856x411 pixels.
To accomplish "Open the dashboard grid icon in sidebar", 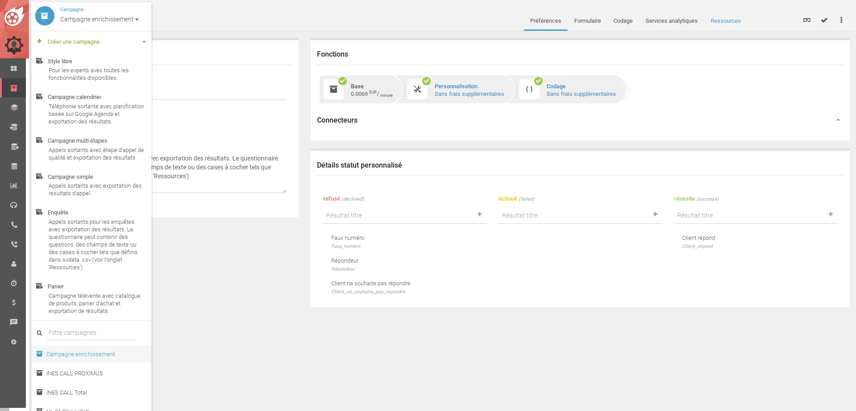I will tap(14, 68).
